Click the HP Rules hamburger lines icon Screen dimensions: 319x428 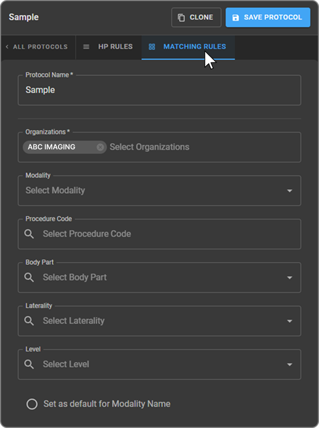click(x=86, y=47)
